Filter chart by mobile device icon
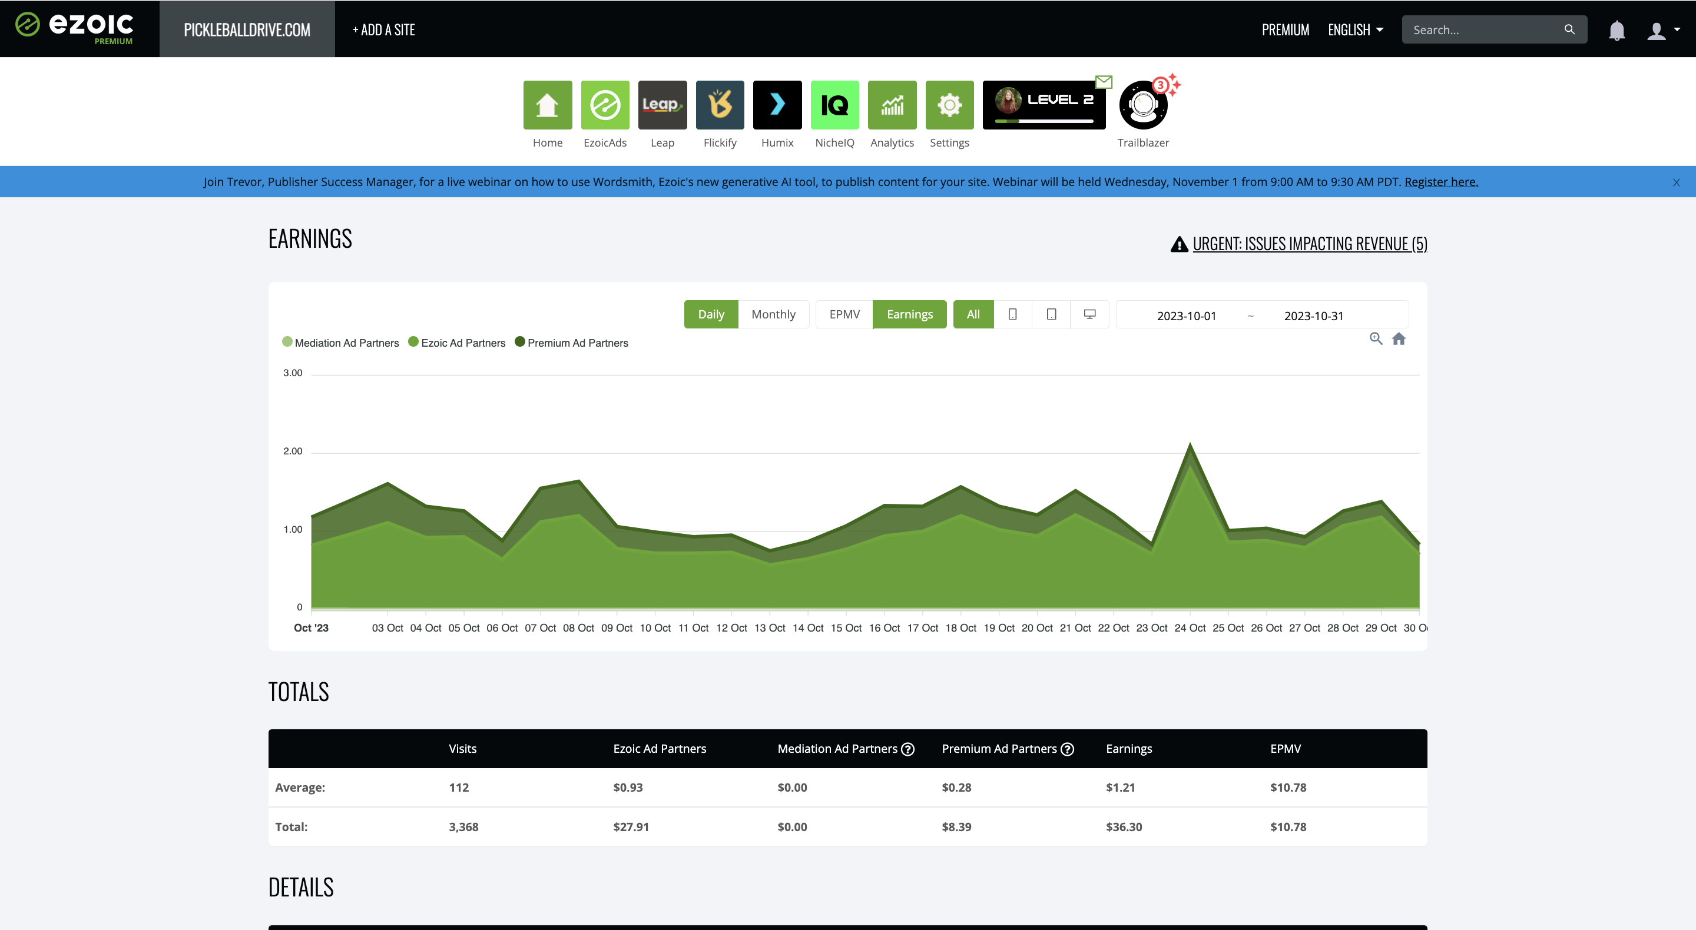 coord(1013,314)
